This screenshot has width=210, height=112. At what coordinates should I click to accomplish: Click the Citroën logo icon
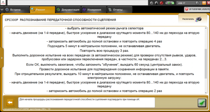[3, 3]
